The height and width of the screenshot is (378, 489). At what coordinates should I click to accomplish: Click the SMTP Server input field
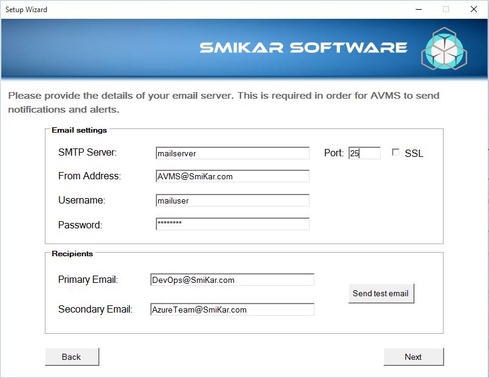(233, 153)
